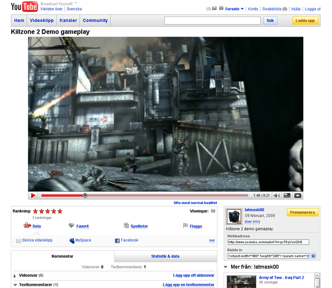
Task: Click the Skicka videoklipp envelope icon
Action: coord(19,241)
